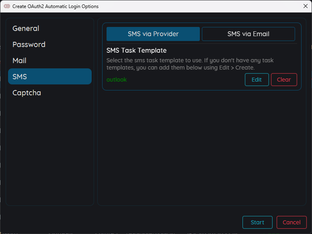Open the General settings section
Image resolution: width=312 pixels, height=234 pixels.
tap(26, 29)
